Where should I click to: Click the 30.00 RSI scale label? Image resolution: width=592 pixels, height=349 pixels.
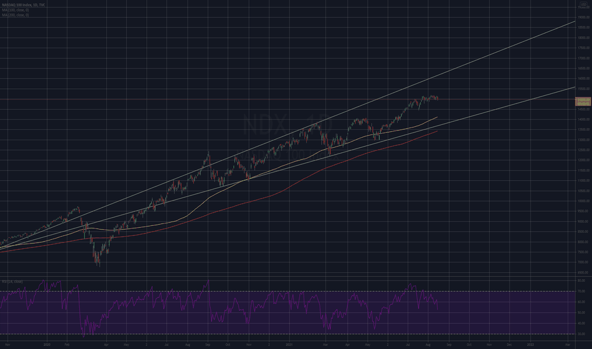tap(582, 334)
